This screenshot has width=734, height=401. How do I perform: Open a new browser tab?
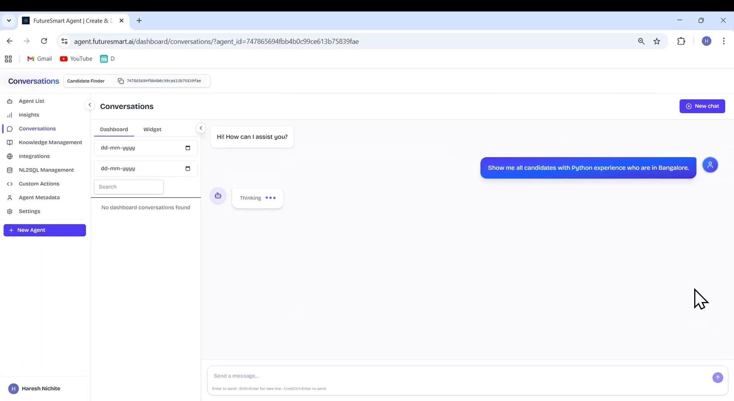[139, 21]
